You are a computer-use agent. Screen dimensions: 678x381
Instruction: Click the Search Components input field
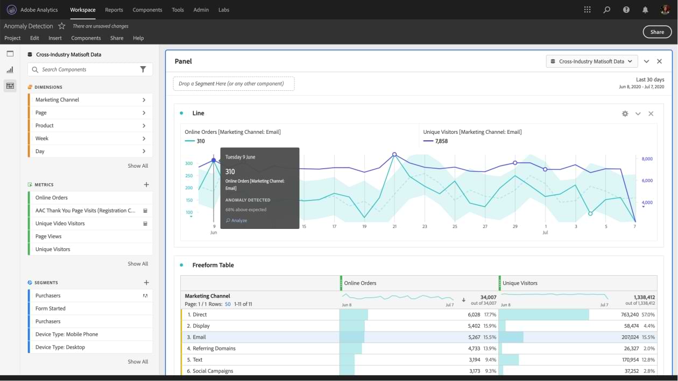pos(86,69)
